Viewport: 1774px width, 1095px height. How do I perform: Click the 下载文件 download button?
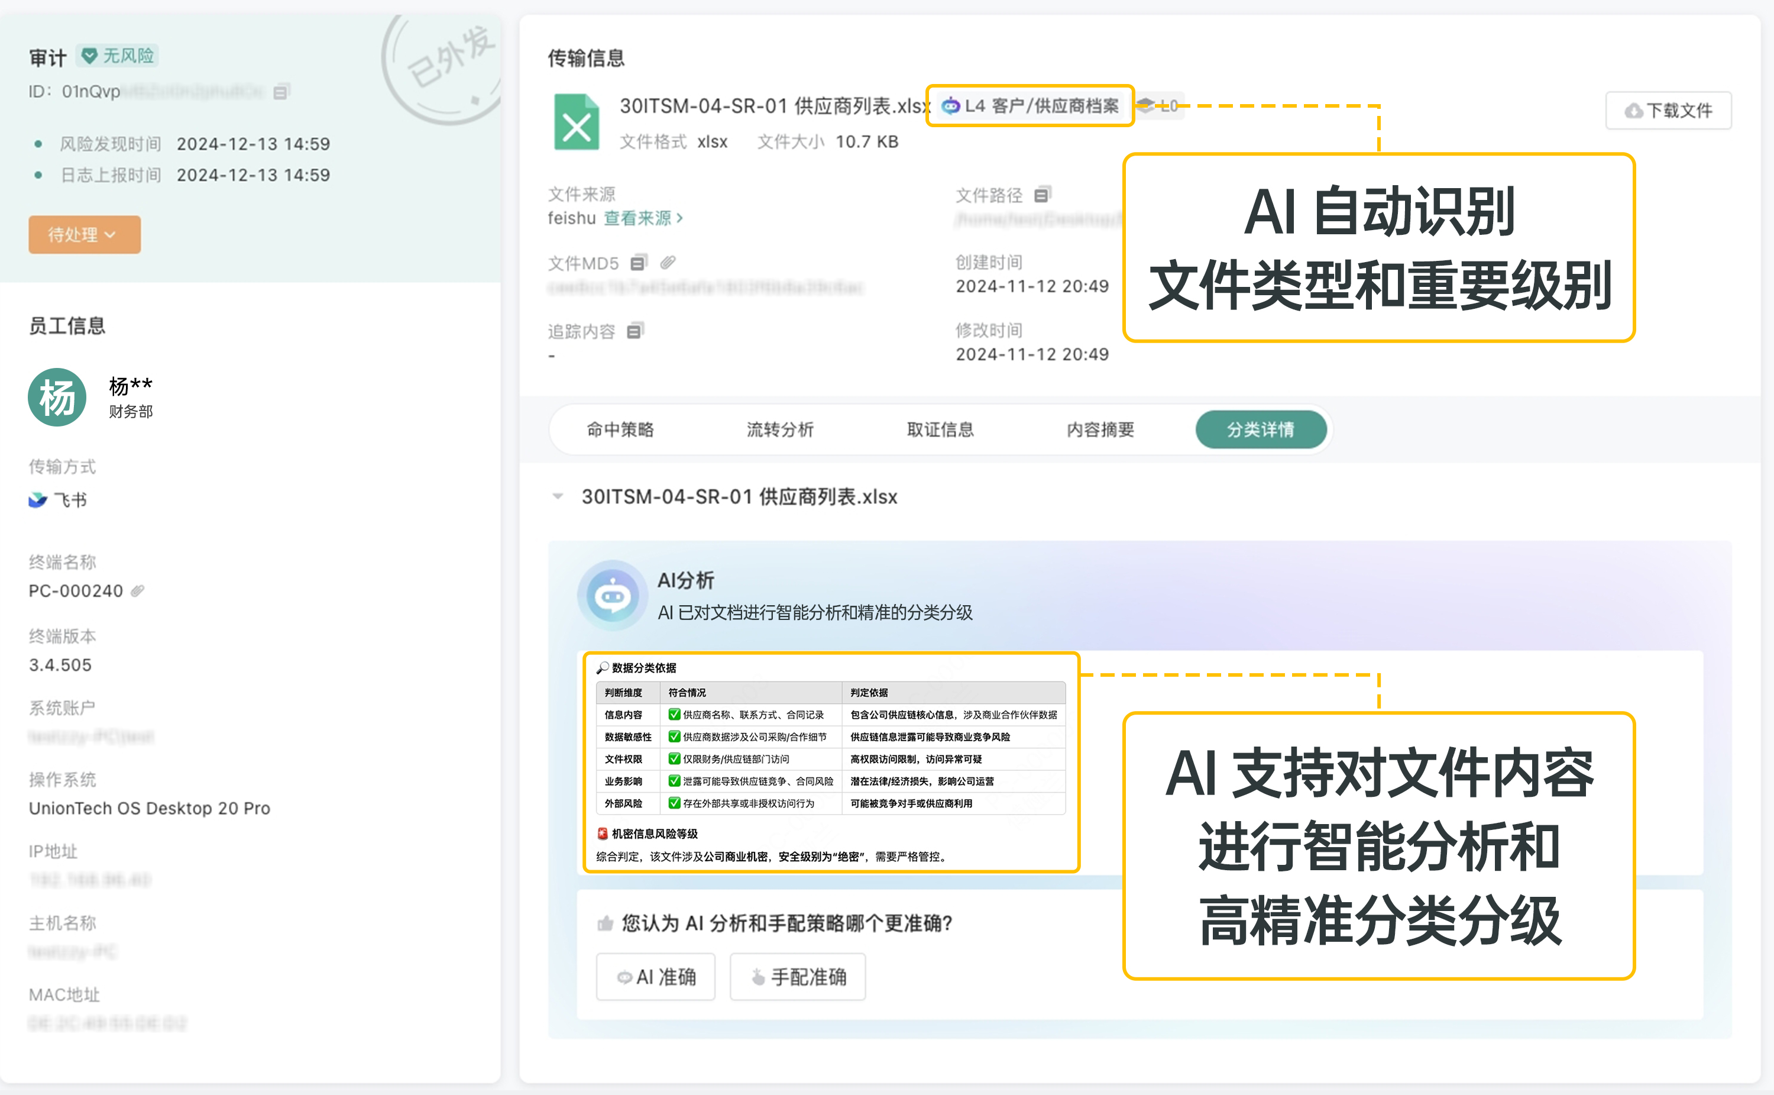pyautogui.click(x=1668, y=111)
